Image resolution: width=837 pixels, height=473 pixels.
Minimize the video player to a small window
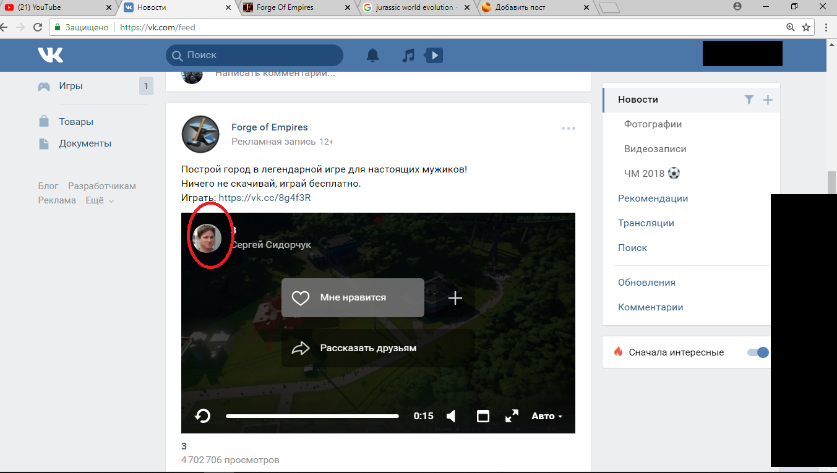(483, 416)
